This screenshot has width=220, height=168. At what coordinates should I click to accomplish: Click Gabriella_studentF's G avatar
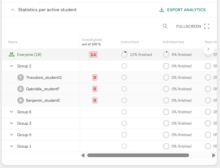(20, 89)
